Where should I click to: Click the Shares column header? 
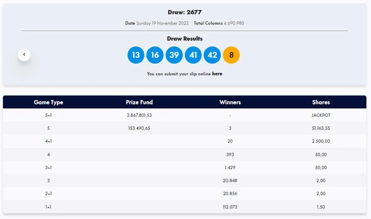tap(321, 102)
